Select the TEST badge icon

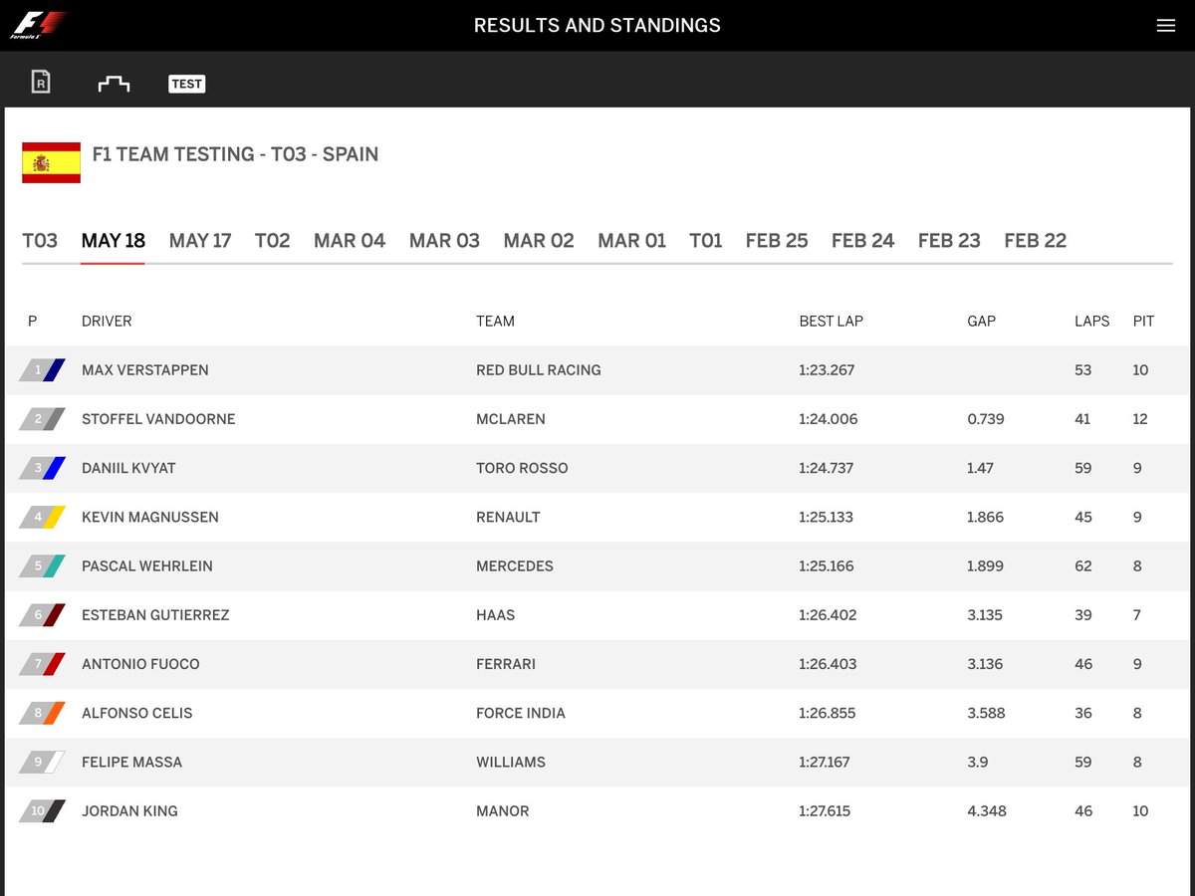click(x=186, y=84)
